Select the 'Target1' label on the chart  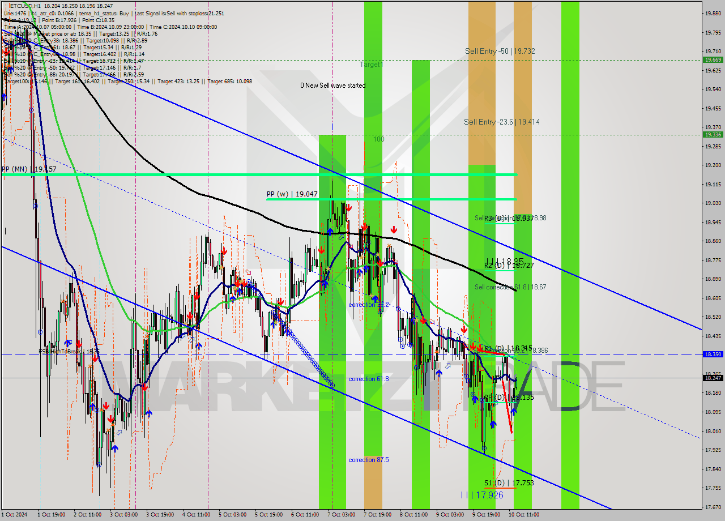[x=372, y=65]
